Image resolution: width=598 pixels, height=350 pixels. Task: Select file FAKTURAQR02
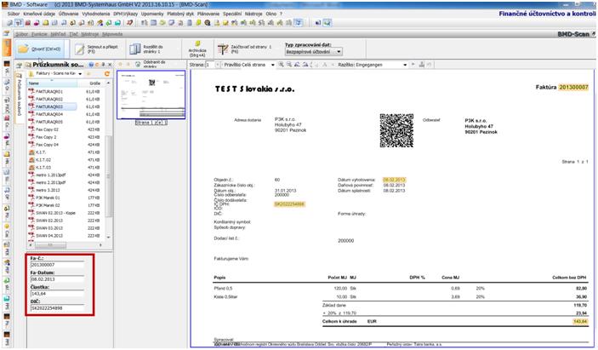pyautogui.click(x=48, y=100)
